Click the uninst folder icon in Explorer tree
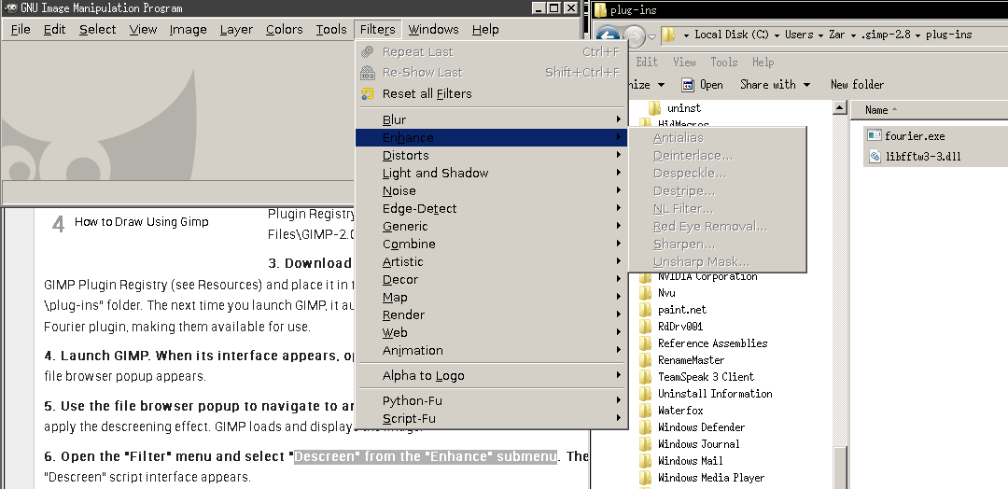The width and height of the screenshot is (1008, 489). pyautogui.click(x=655, y=108)
